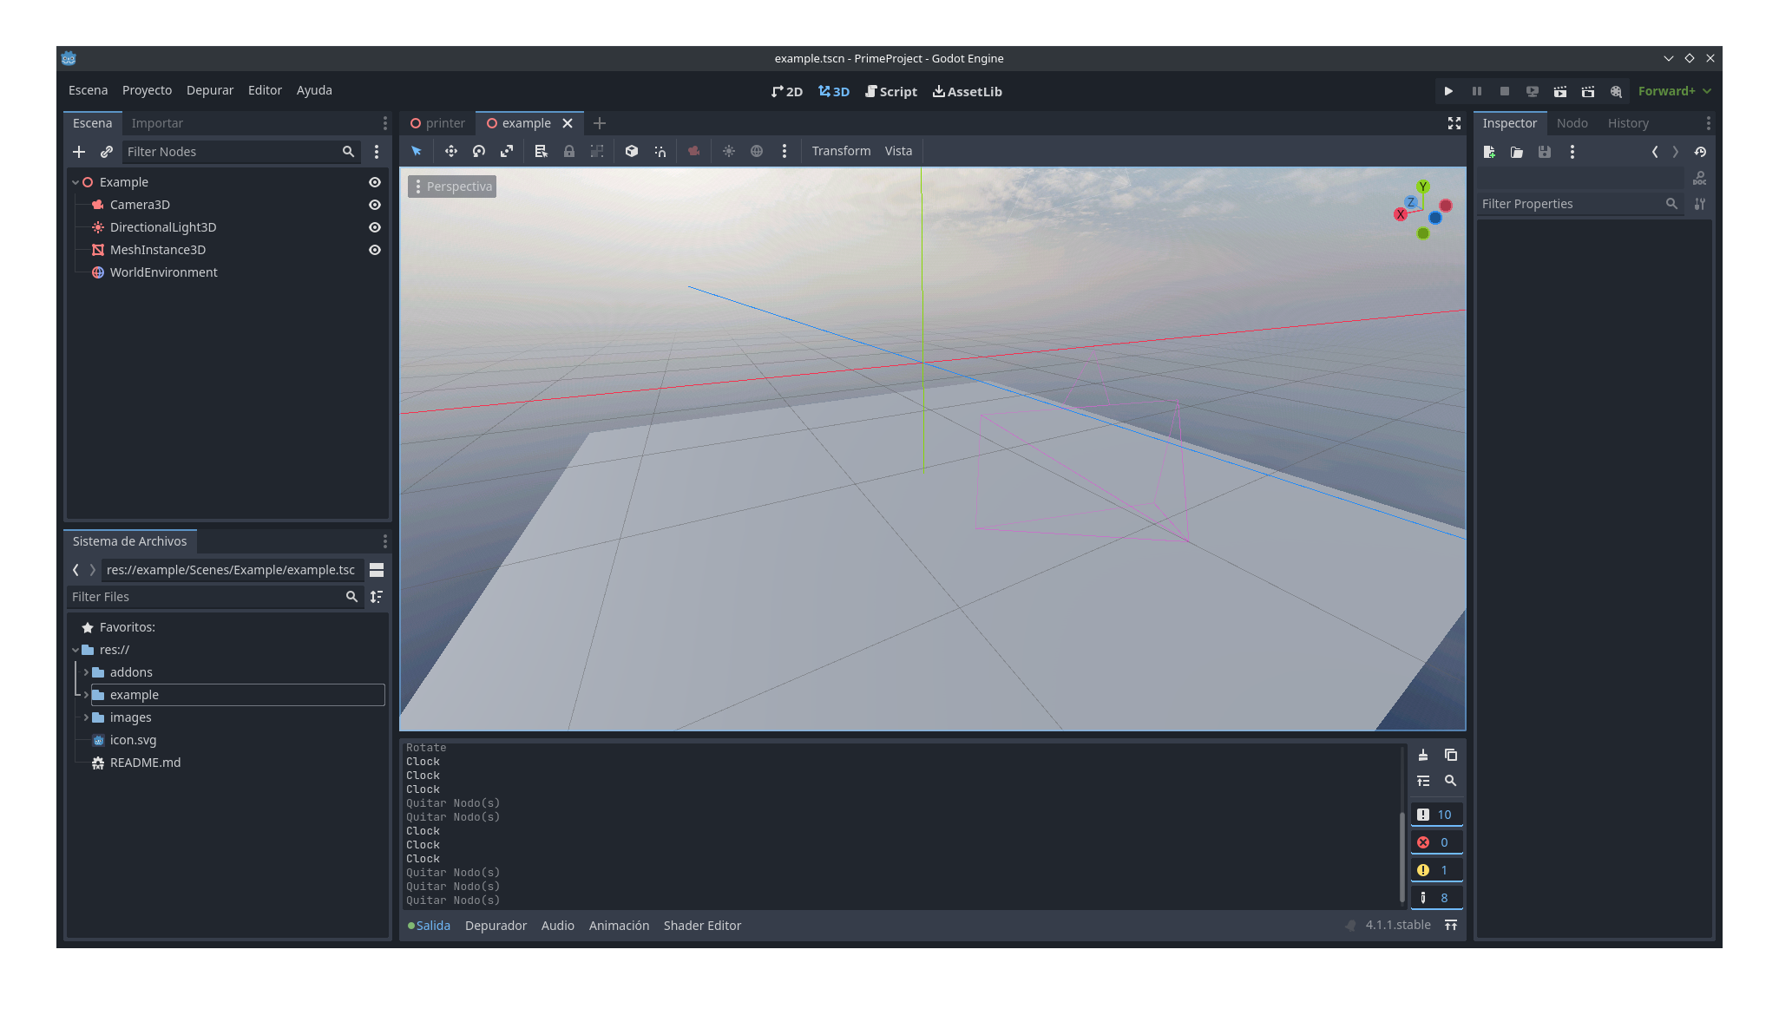Switch to the Depurador bottom tab
Image resolution: width=1779 pixels, height=1015 pixels.
coord(496,926)
